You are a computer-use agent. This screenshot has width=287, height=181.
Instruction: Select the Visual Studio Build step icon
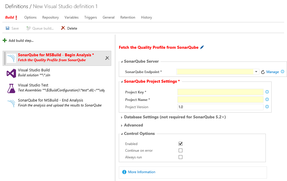tap(11, 73)
